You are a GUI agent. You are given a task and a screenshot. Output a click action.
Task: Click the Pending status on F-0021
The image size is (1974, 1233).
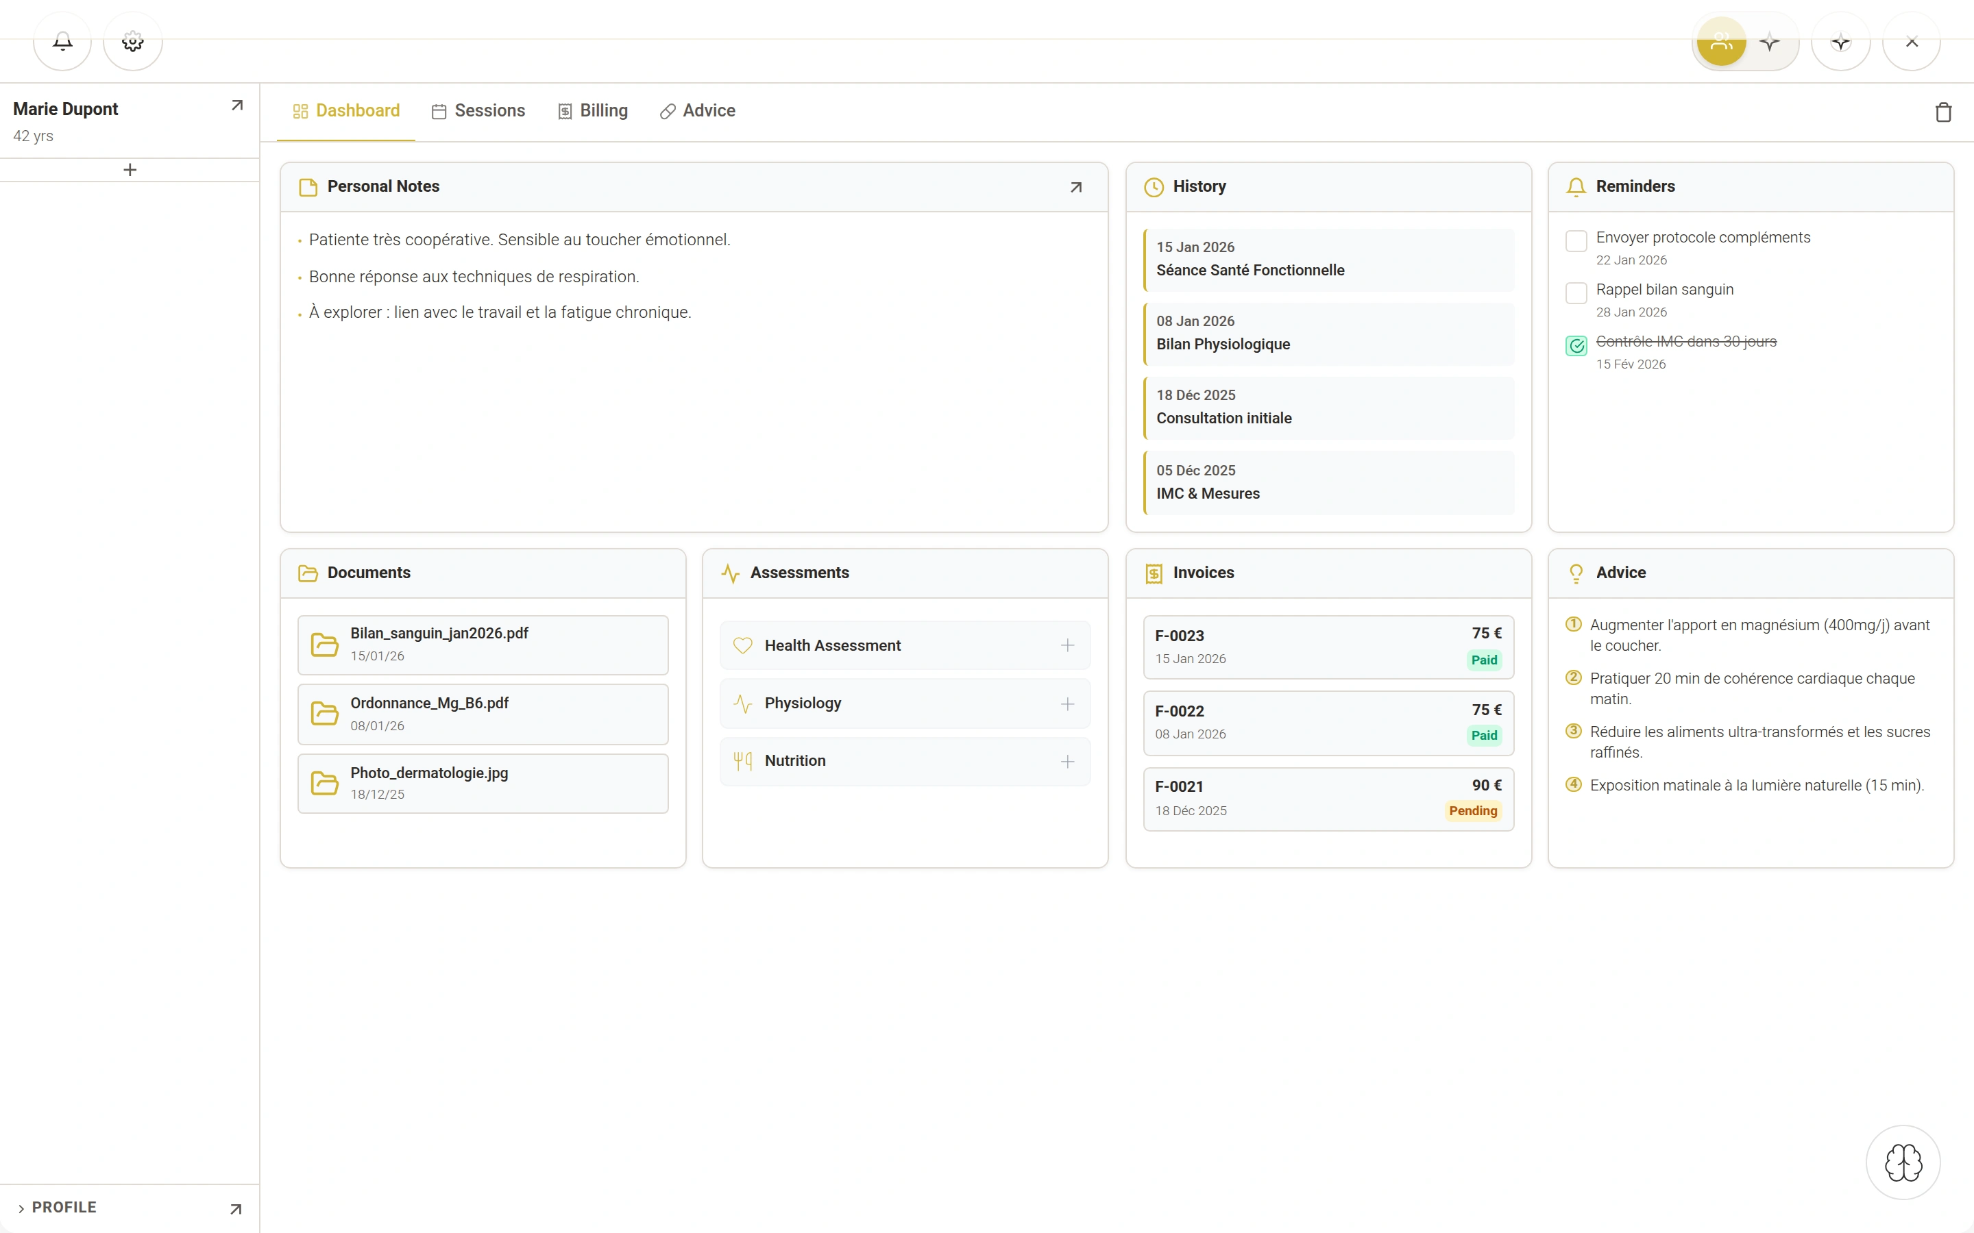(1473, 810)
